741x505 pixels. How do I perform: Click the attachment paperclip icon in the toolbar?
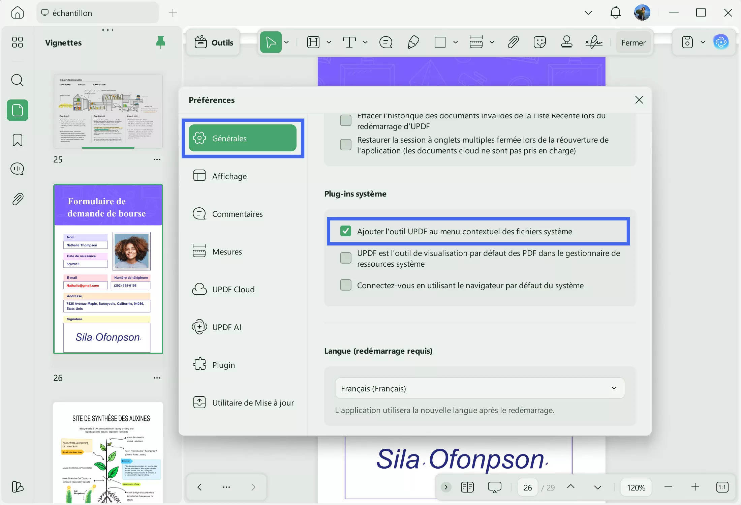[513, 42]
